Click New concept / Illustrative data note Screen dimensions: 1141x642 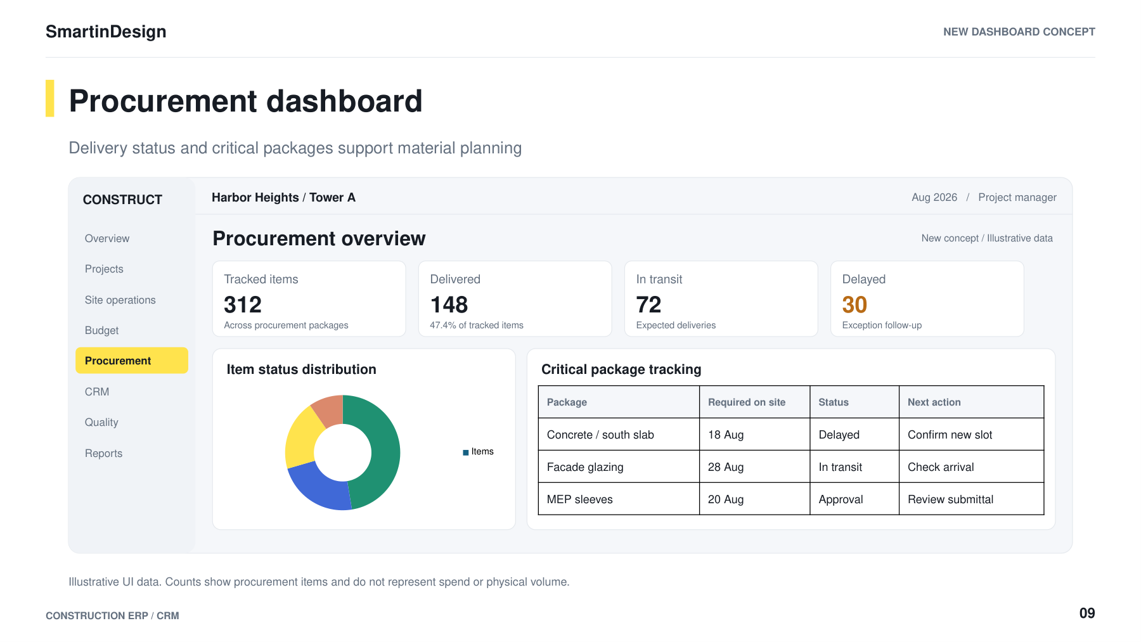point(987,238)
